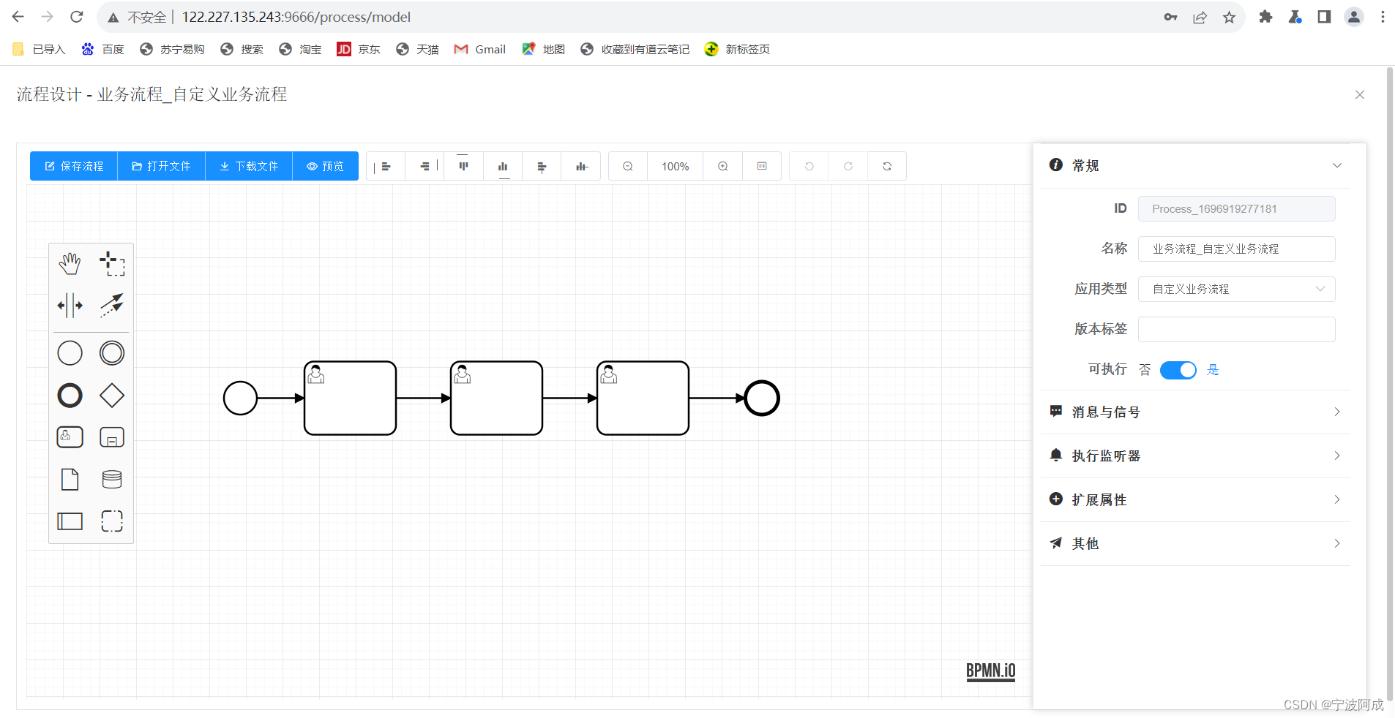
Task: Align elements to bottom
Action: 503,167
